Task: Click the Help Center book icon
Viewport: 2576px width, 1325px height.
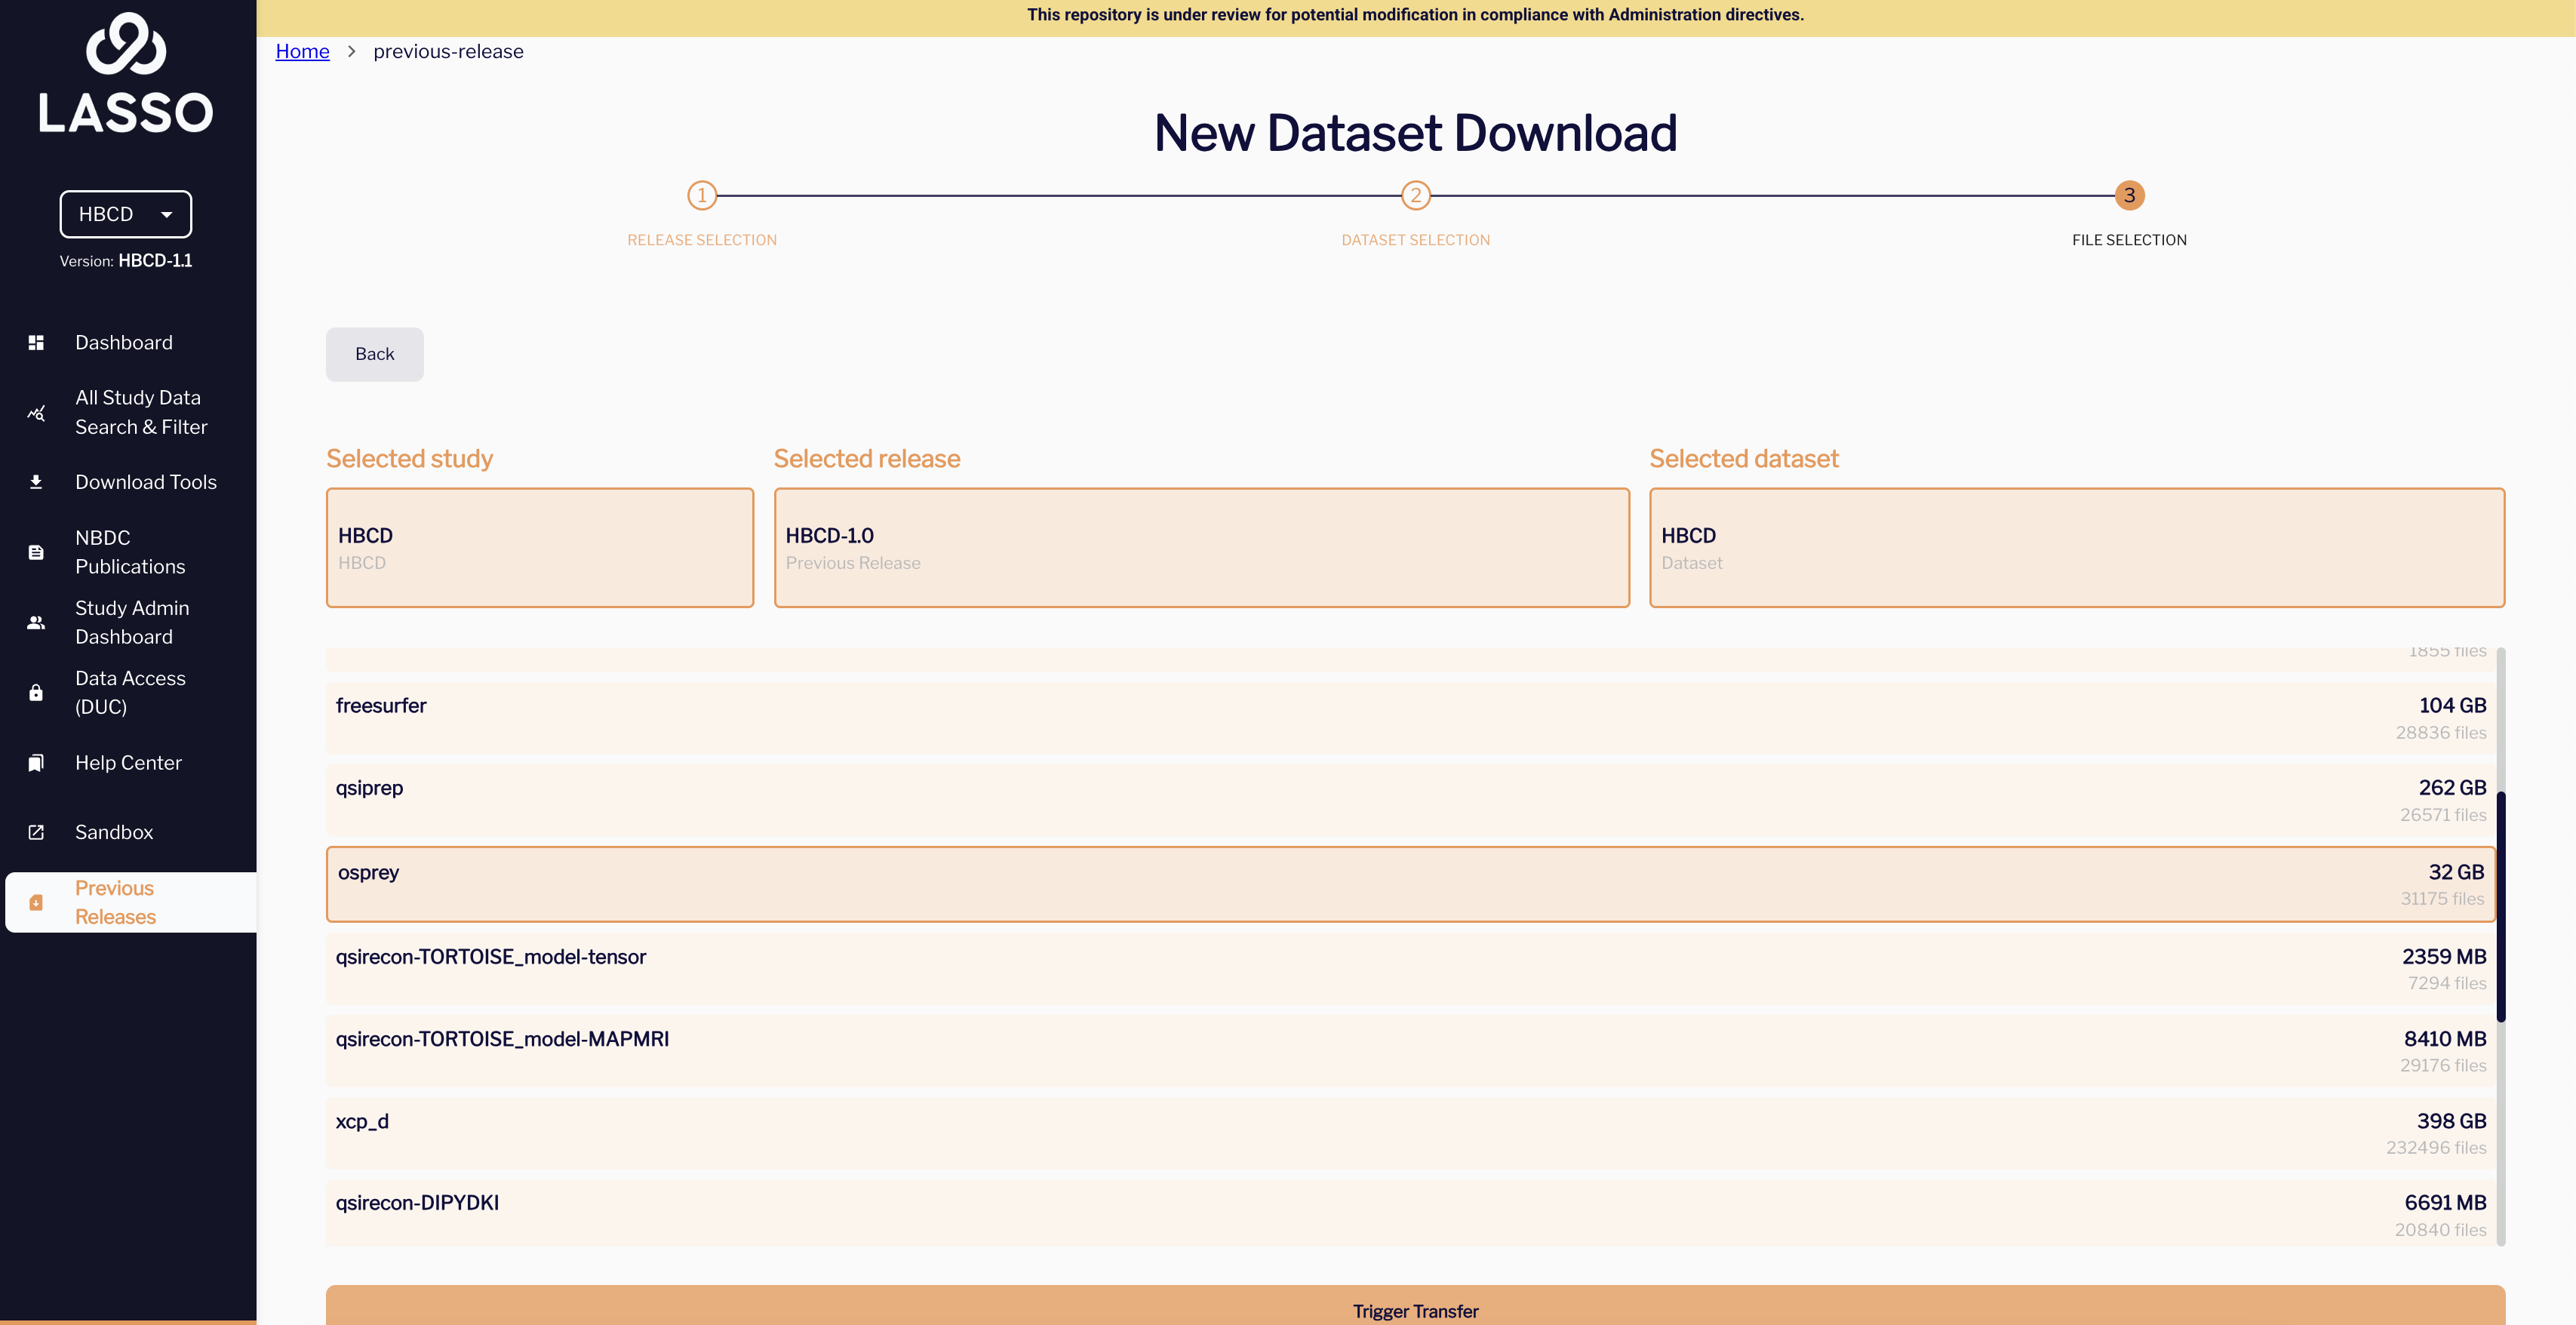Action: [36, 763]
